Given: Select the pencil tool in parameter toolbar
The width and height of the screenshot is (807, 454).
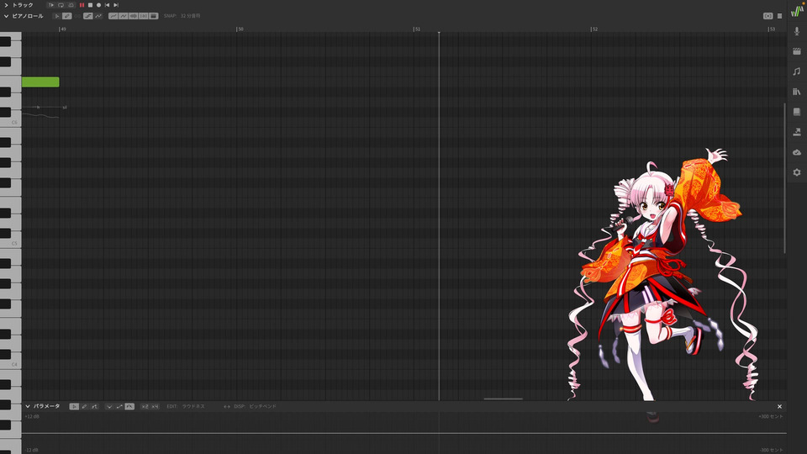Looking at the screenshot, I should [84, 407].
